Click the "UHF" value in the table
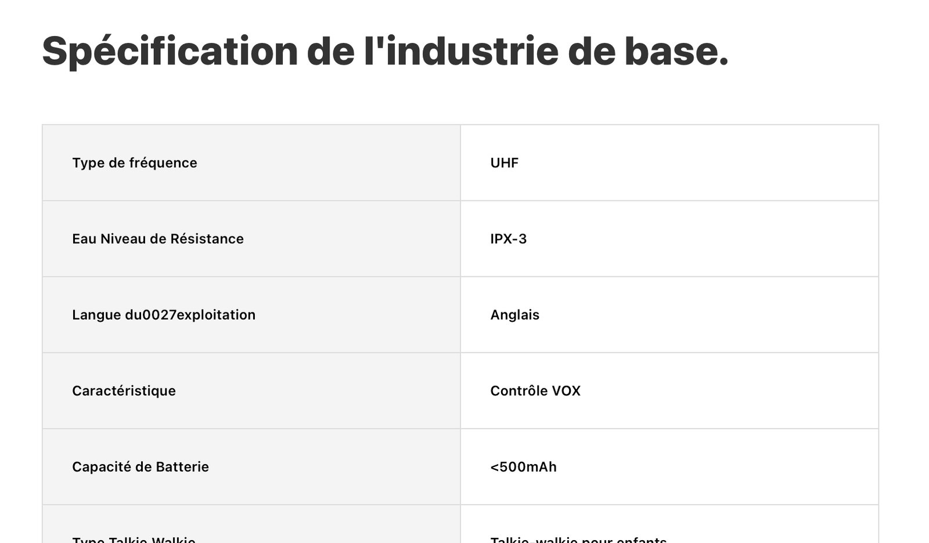The image size is (929, 543). point(504,163)
